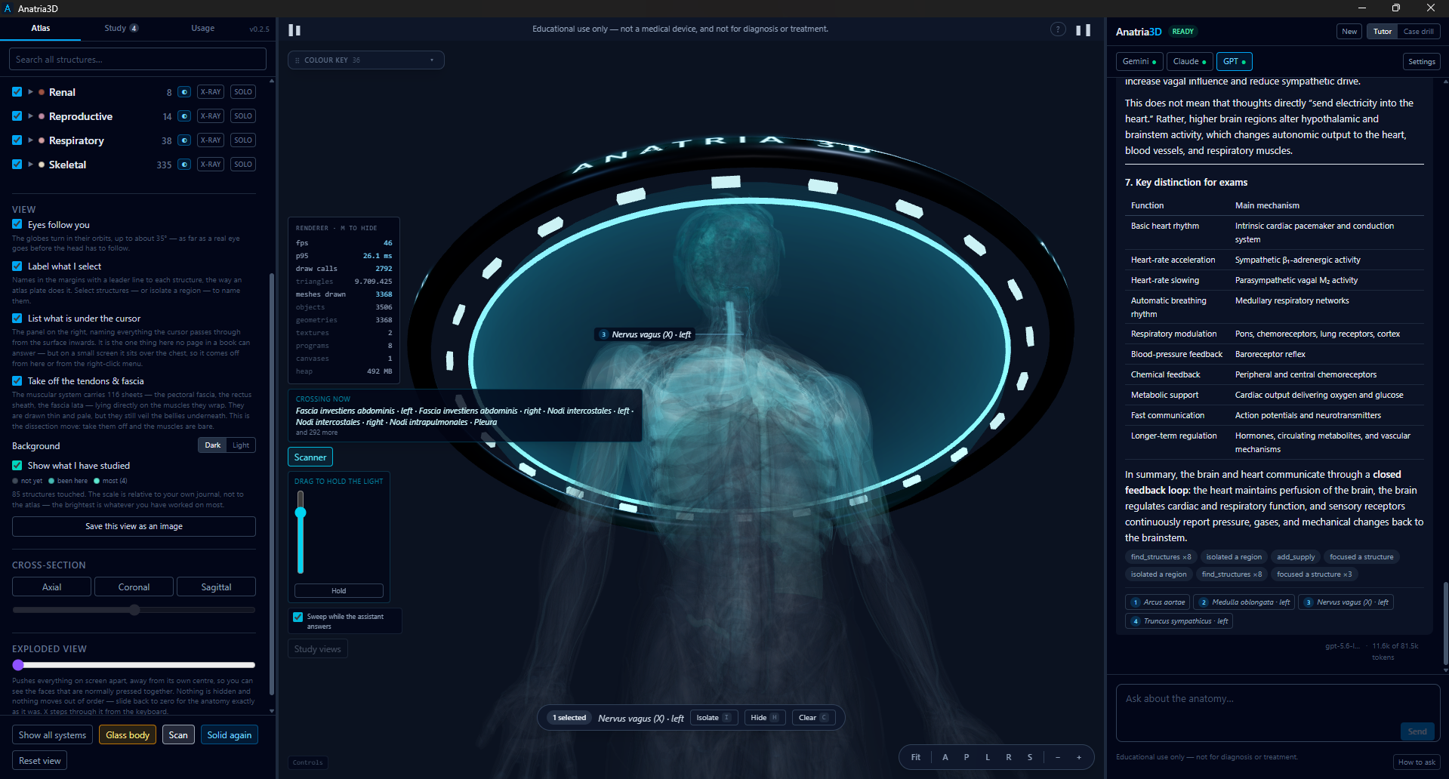
Task: Click the exploded view slider handle
Action: click(x=19, y=665)
